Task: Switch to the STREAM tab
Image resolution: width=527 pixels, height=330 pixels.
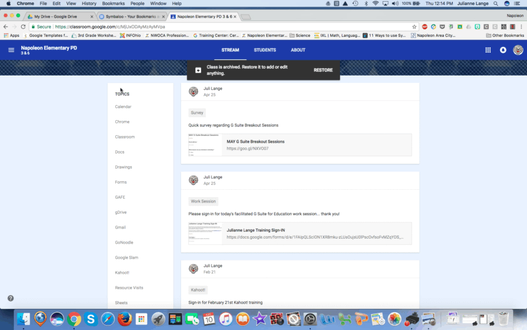Action: [230, 50]
